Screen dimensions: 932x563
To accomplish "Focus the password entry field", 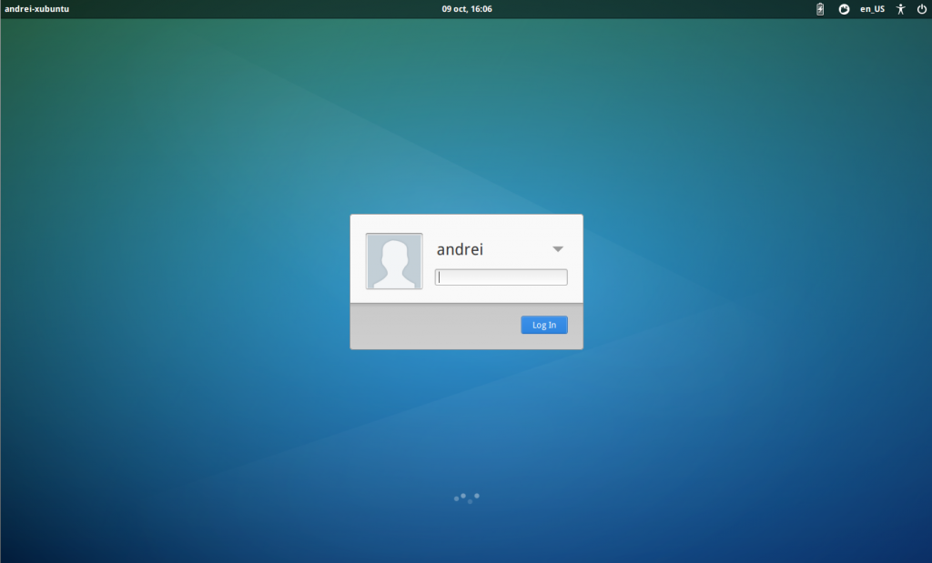I will coord(501,276).
